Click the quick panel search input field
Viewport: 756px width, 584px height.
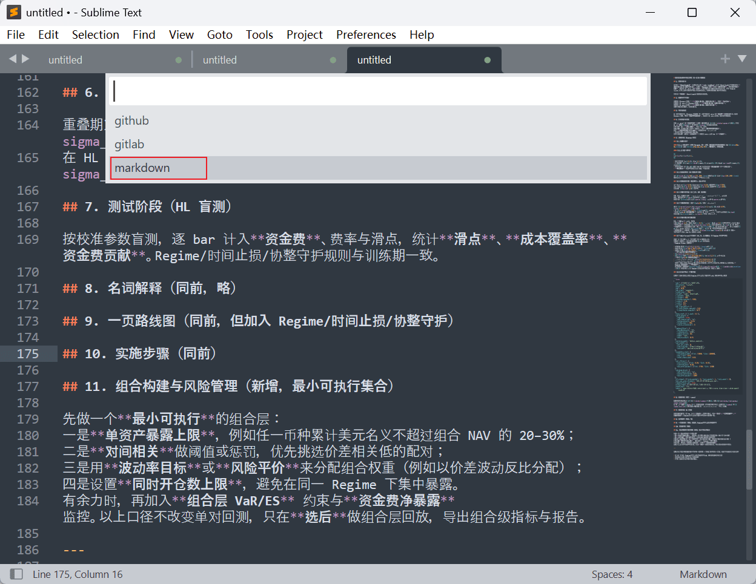(379, 91)
